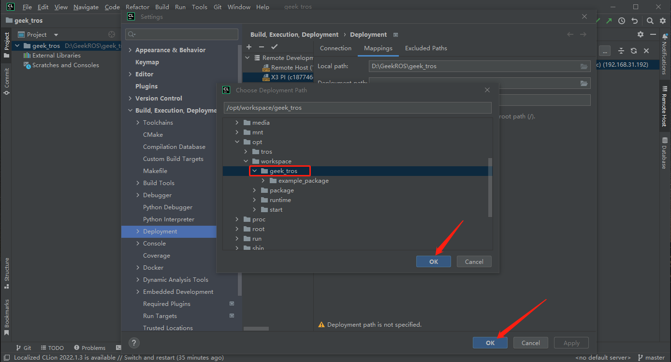Click the remote folder tree scrollbar

[490, 188]
